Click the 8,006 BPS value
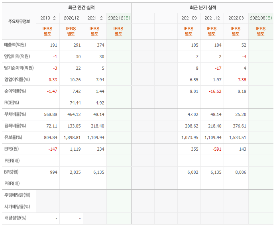The image size is (277, 226). pos(241,172)
